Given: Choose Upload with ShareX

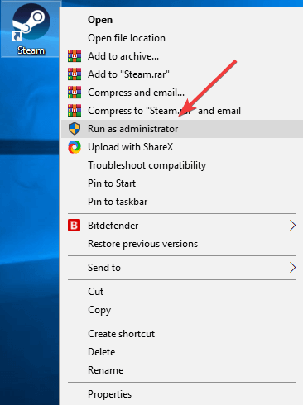Looking at the screenshot, I should [x=182, y=147].
